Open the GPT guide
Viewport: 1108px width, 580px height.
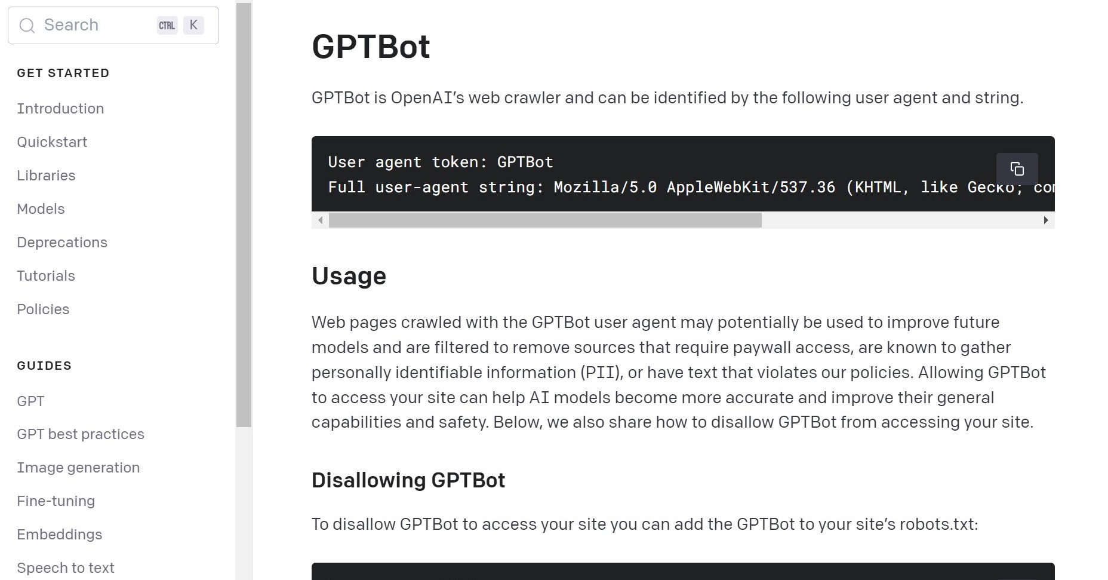30,401
